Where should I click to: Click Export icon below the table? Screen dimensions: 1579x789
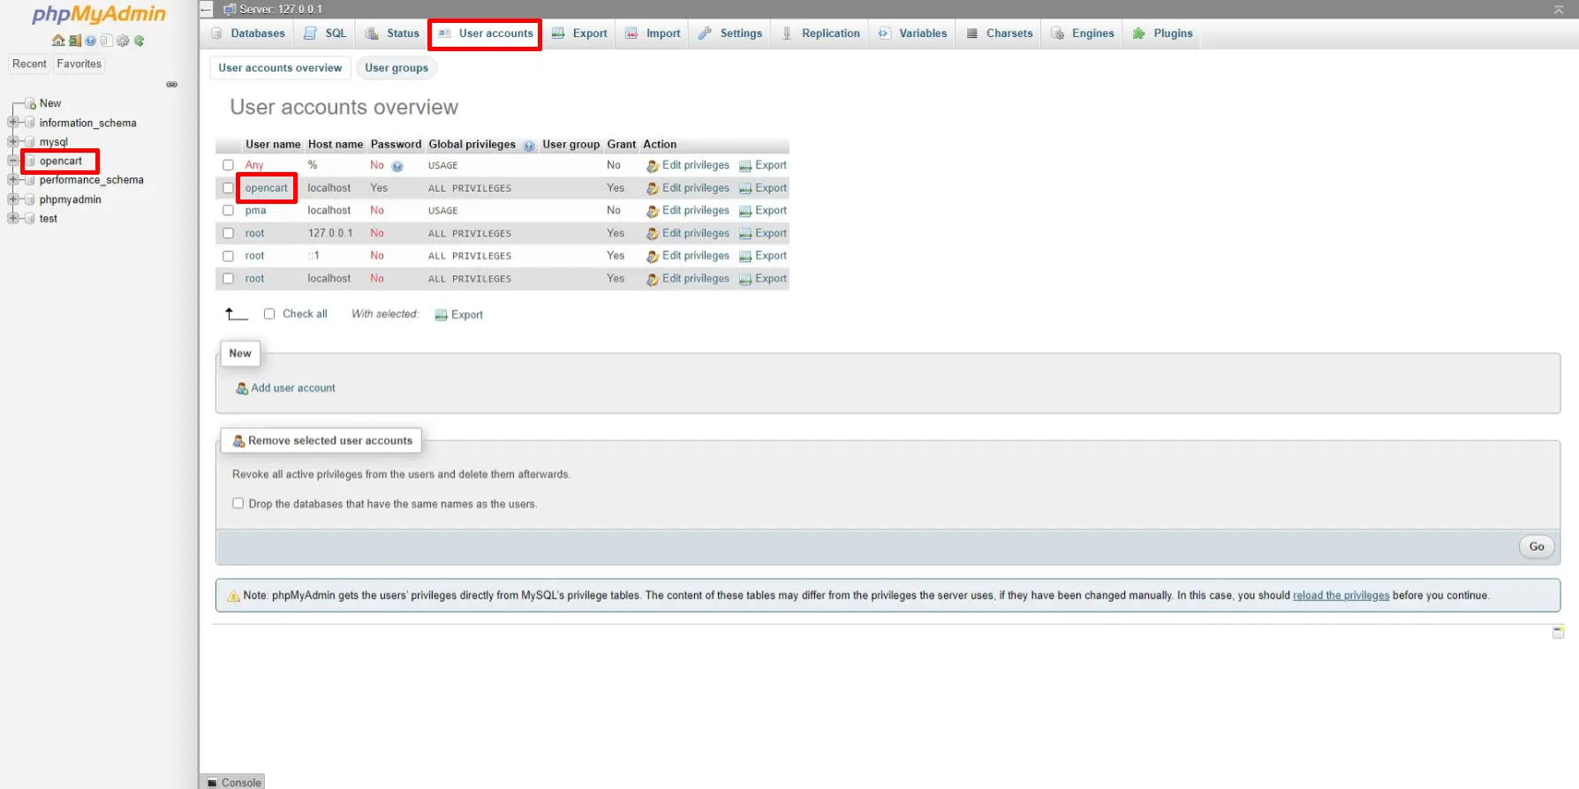pyautogui.click(x=441, y=315)
